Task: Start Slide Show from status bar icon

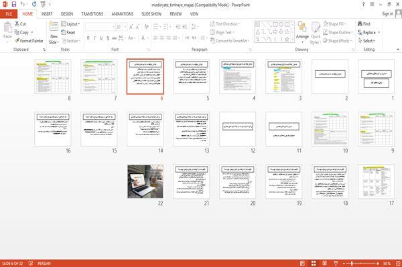Action: pos(336,263)
